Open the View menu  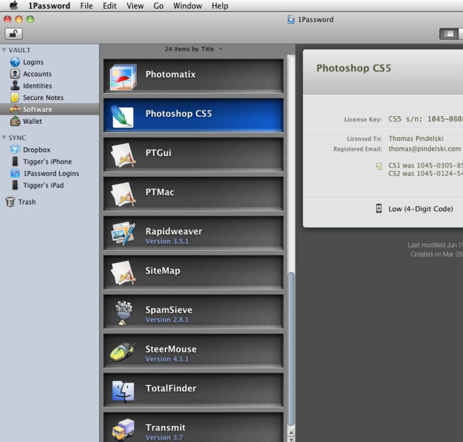pos(135,6)
